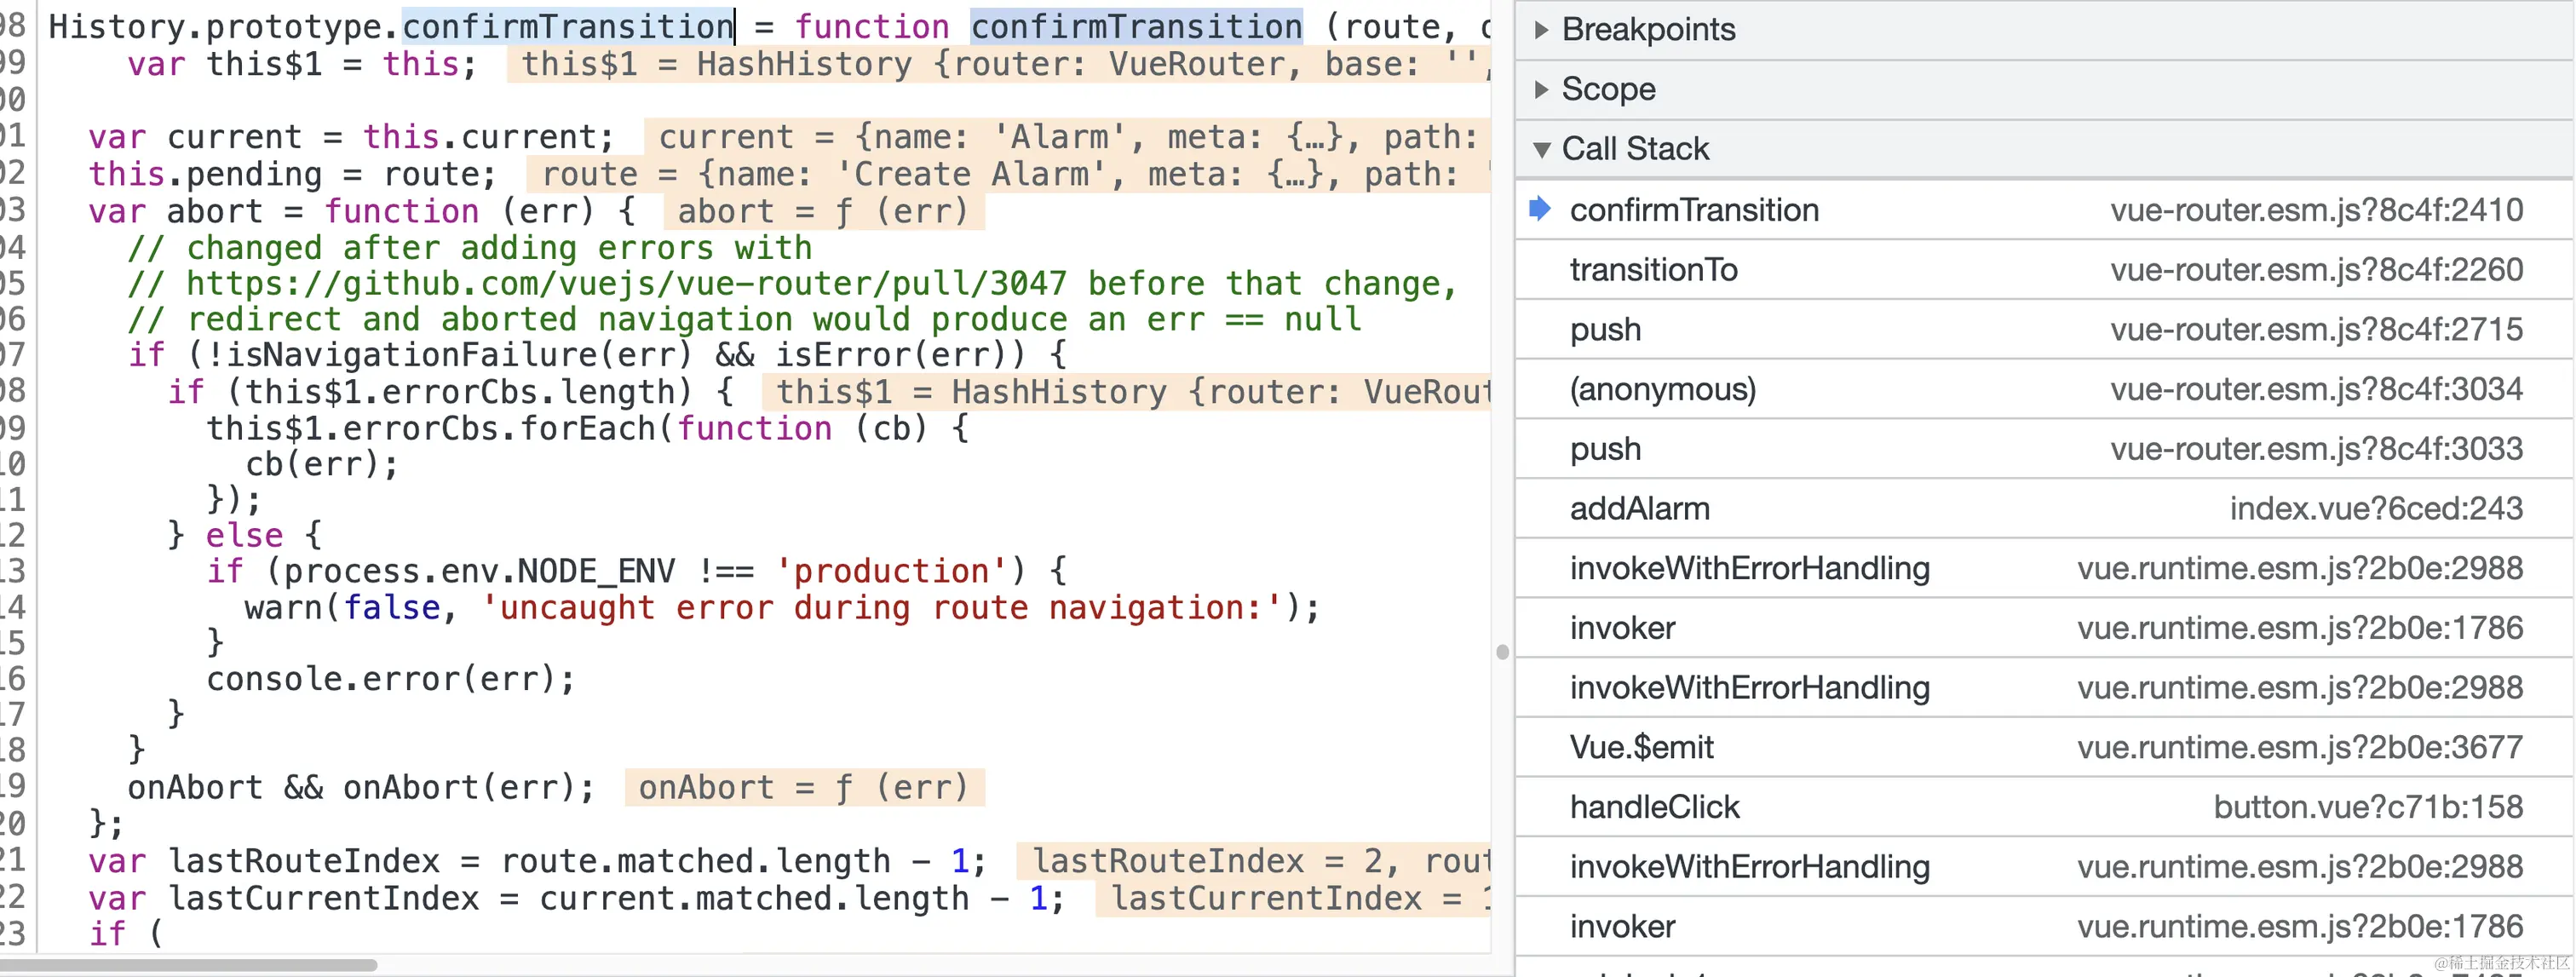
Task: Open vue-router.esm.js?8c4f:3034 location link
Action: [2316, 389]
